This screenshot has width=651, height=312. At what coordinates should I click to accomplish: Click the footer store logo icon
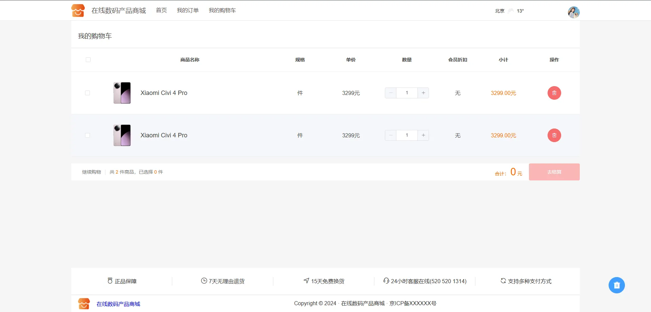pos(84,304)
